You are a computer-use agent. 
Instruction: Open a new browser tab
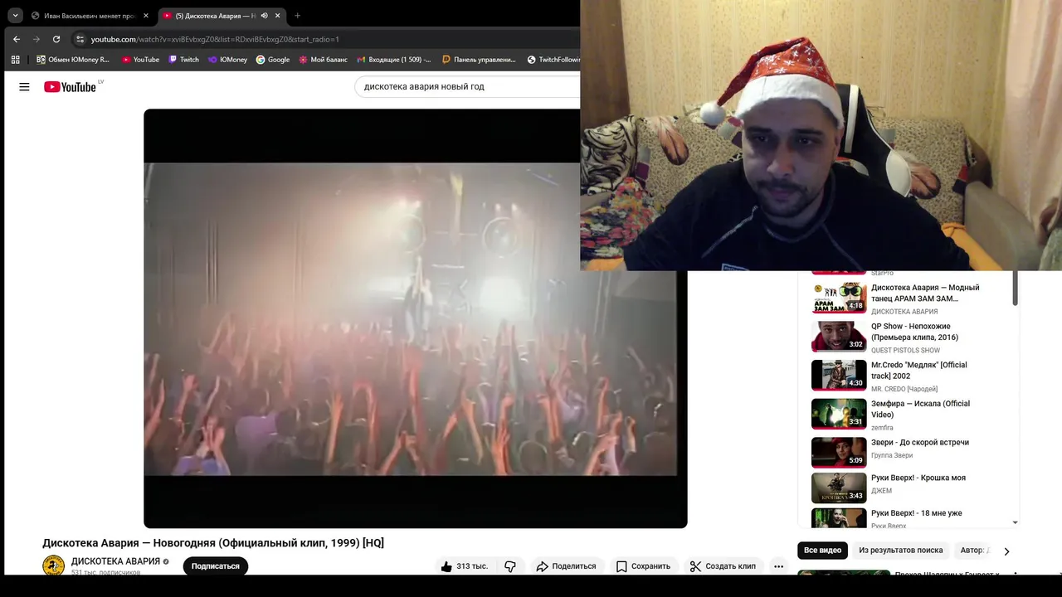click(x=297, y=15)
